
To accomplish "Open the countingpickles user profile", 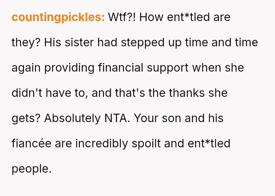I will point(58,17).
